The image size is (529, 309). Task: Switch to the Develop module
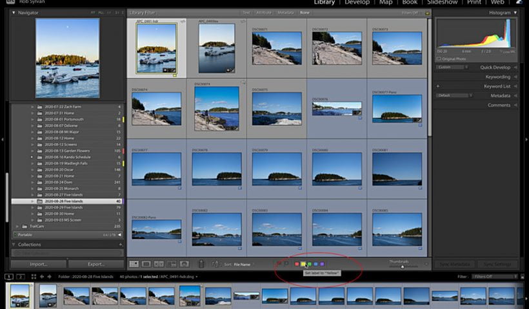357,3
